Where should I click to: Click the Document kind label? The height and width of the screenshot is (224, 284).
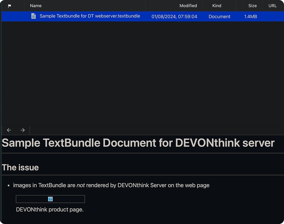219,17
